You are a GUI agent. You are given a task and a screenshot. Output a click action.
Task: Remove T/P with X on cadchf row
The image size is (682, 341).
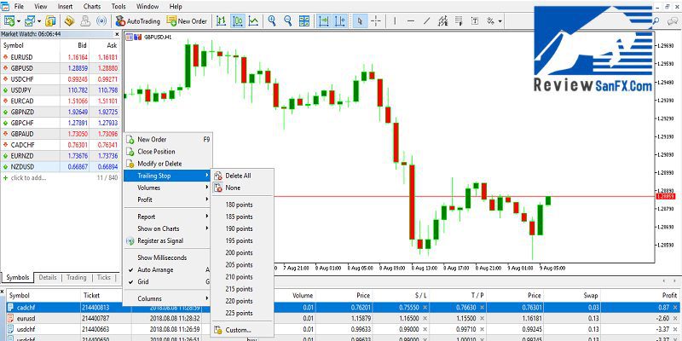tap(482, 307)
